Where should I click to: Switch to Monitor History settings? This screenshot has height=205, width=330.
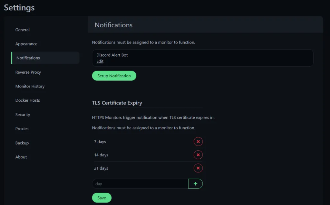click(x=30, y=86)
